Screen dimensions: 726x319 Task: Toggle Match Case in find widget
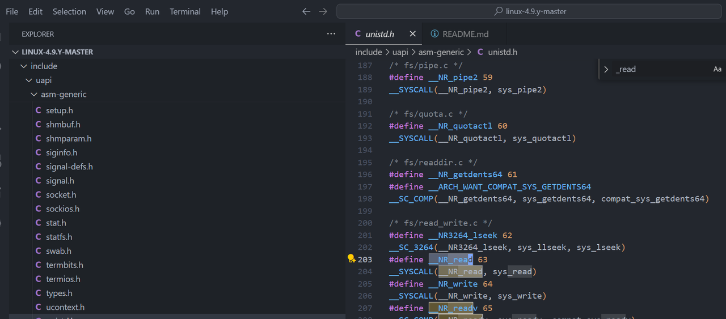(x=717, y=69)
